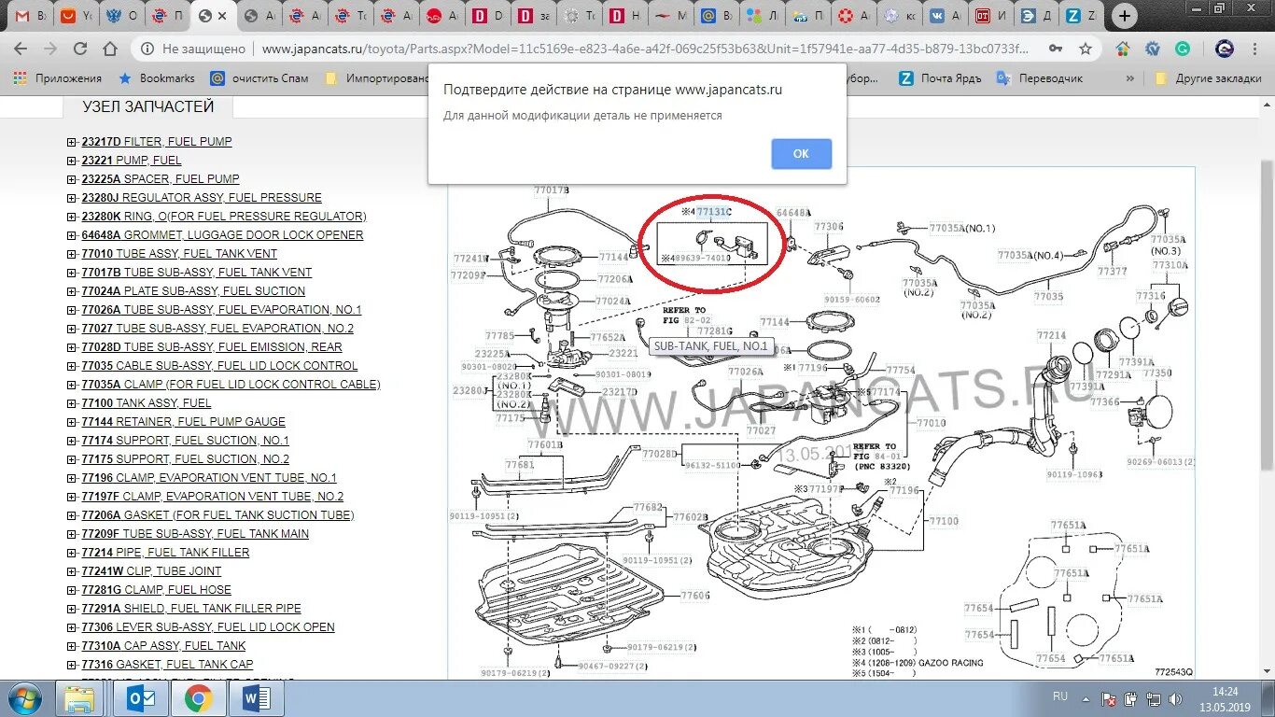Viewport: 1275px width, 717px height.
Task: Open 77291A SHIELD, FUEL TANK FILLER PIPE
Action: tap(191, 609)
